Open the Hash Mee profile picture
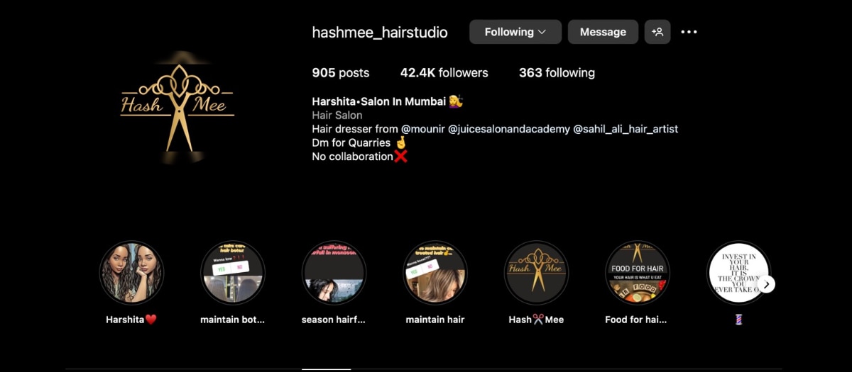Viewport: 852px width, 372px height. pyautogui.click(x=177, y=106)
